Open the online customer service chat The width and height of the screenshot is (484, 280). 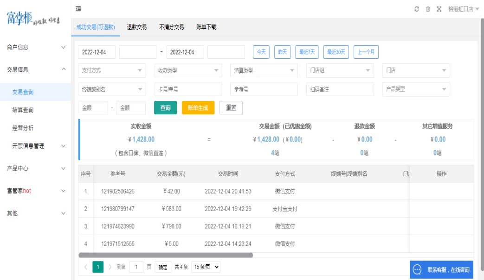(442, 270)
